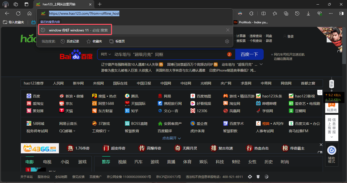This screenshot has width=347, height=183.
Task: Open the 人民网 link
Action: tap(58, 83)
